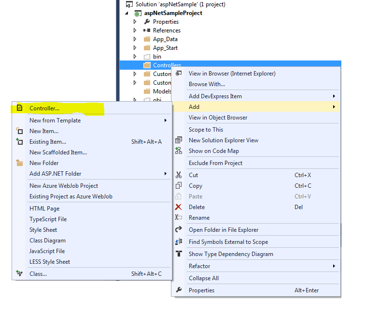Expand the Properties node in project tree
The height and width of the screenshot is (317, 365).
pos(135,22)
